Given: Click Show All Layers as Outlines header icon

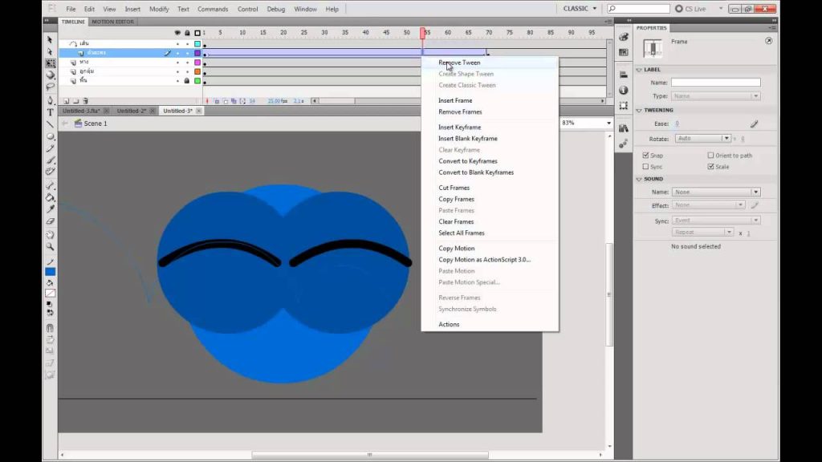Looking at the screenshot, I should 197,33.
